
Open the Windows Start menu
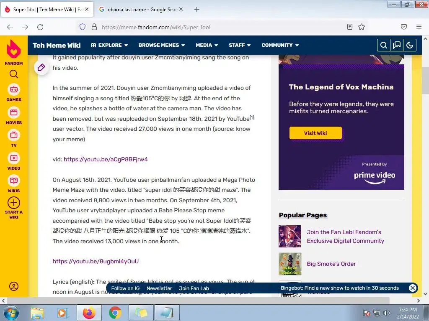(x=11, y=313)
